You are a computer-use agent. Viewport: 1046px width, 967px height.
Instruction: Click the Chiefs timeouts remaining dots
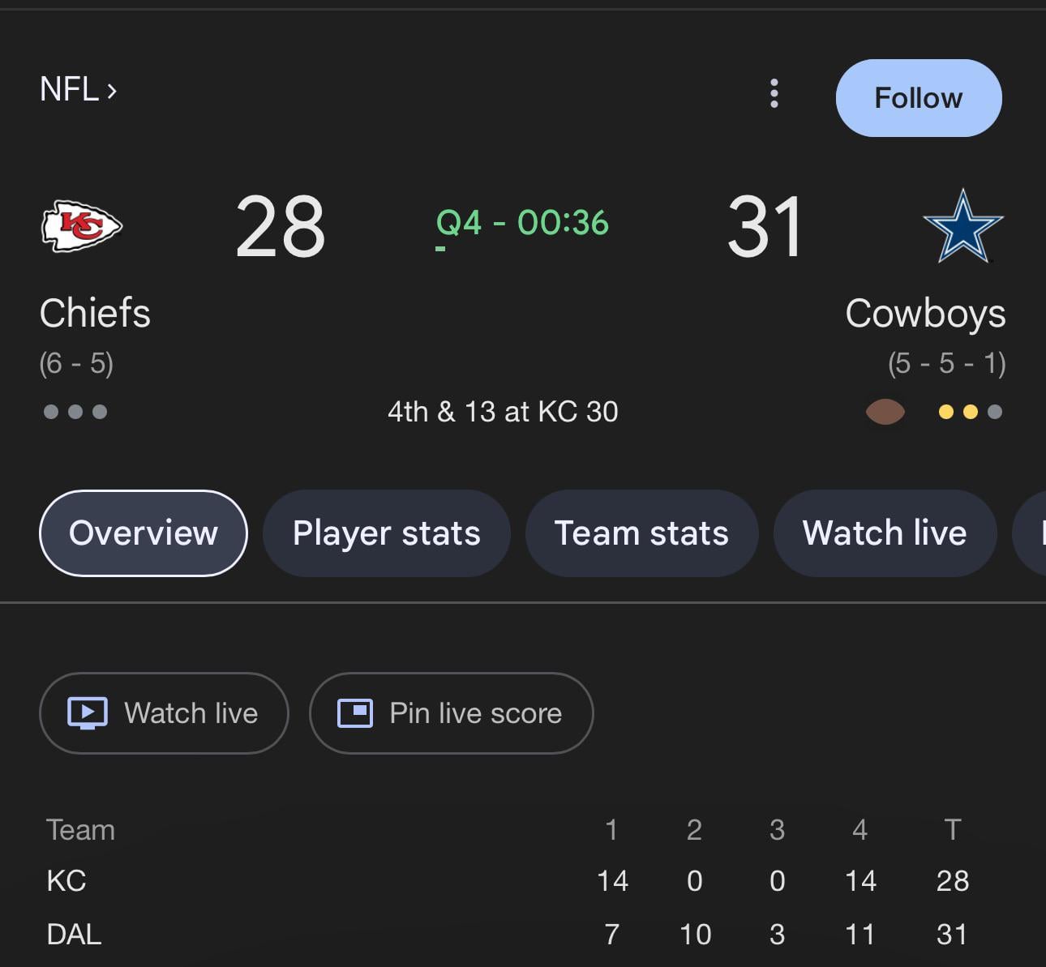(75, 412)
